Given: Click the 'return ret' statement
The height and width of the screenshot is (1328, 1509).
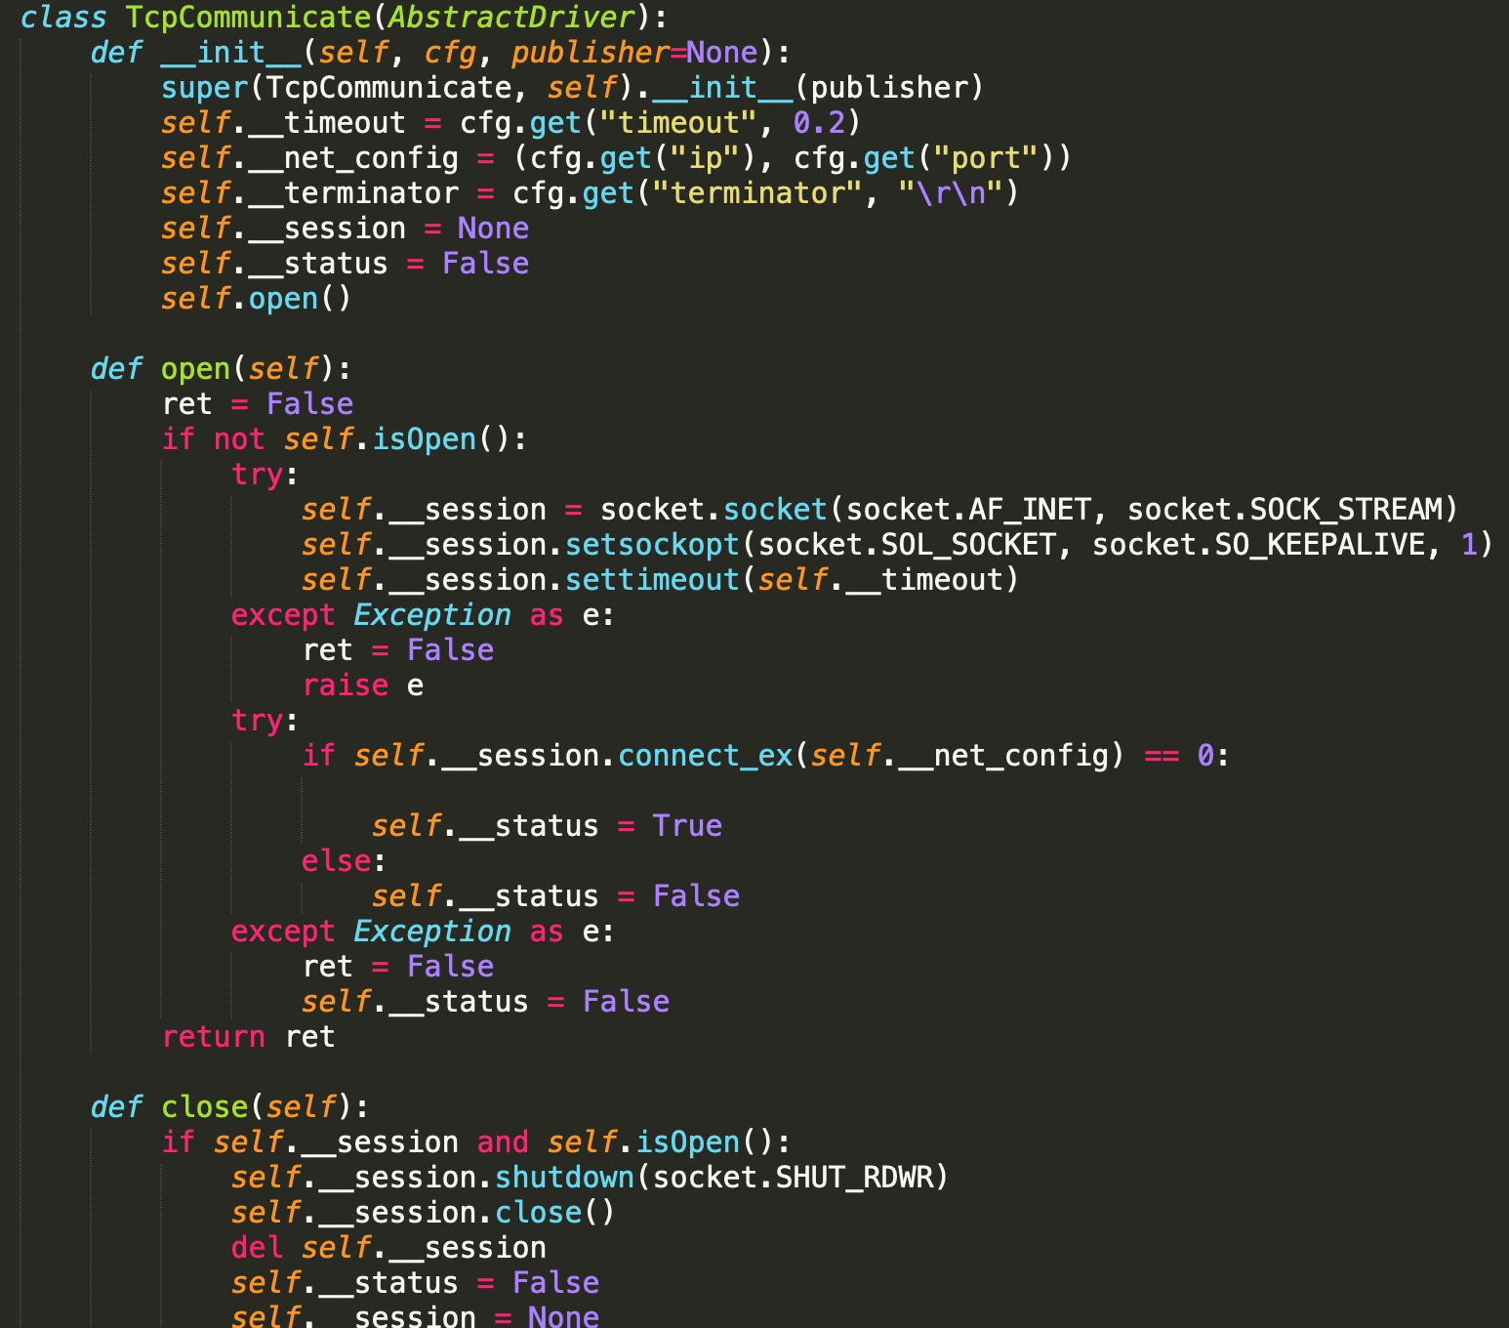Looking at the screenshot, I should pyautogui.click(x=248, y=1037).
